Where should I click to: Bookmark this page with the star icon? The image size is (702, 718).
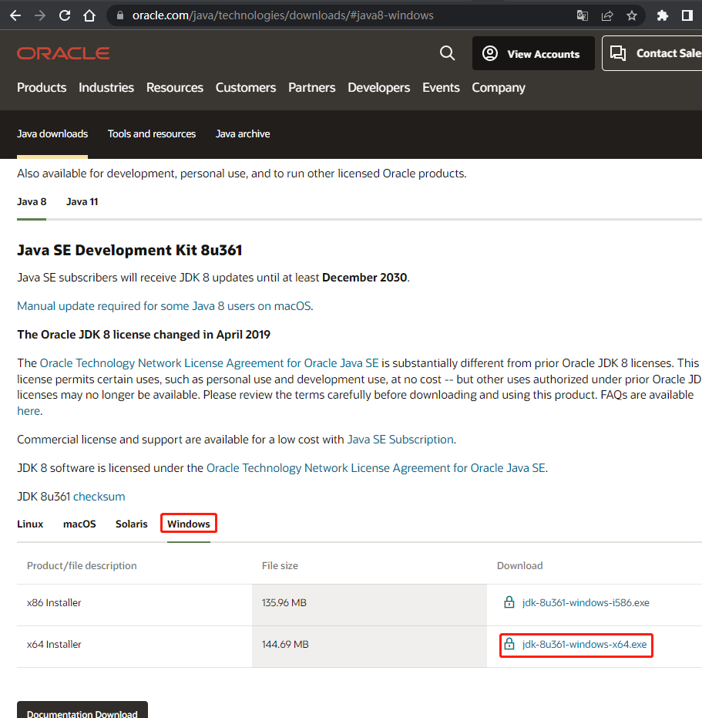coord(632,15)
